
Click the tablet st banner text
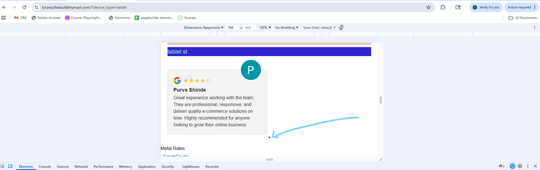pyautogui.click(x=177, y=52)
